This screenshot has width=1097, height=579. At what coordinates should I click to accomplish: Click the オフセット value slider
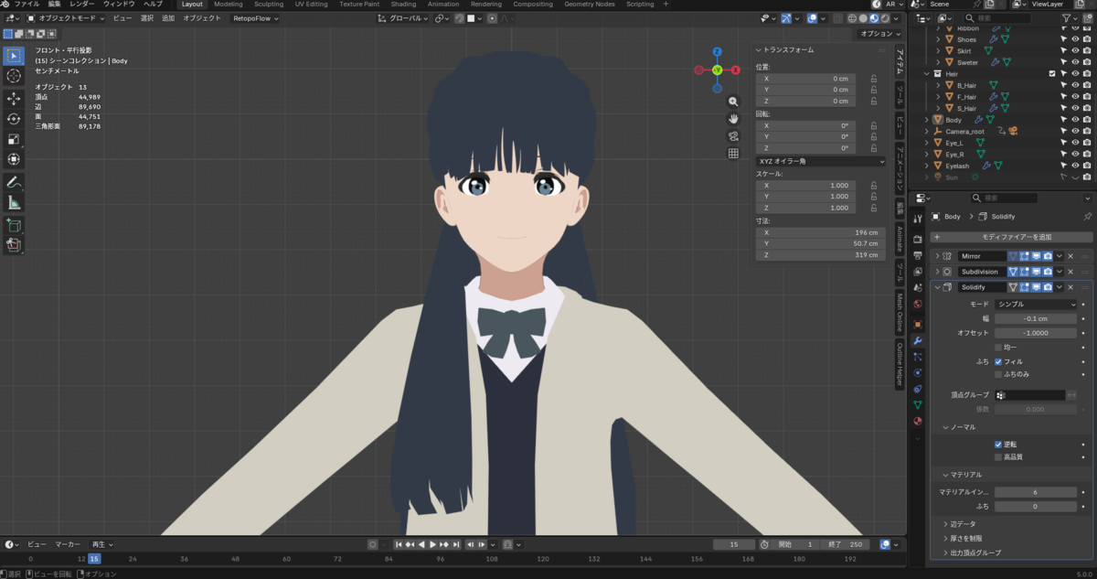tap(1037, 333)
